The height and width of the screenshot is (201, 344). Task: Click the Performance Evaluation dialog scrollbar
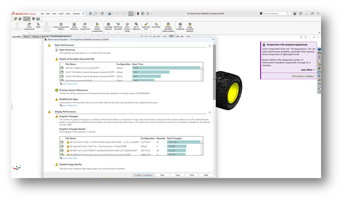[x=214, y=72]
